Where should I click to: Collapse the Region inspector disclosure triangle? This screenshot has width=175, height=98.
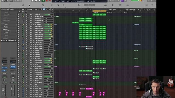click(x=2, y=9)
